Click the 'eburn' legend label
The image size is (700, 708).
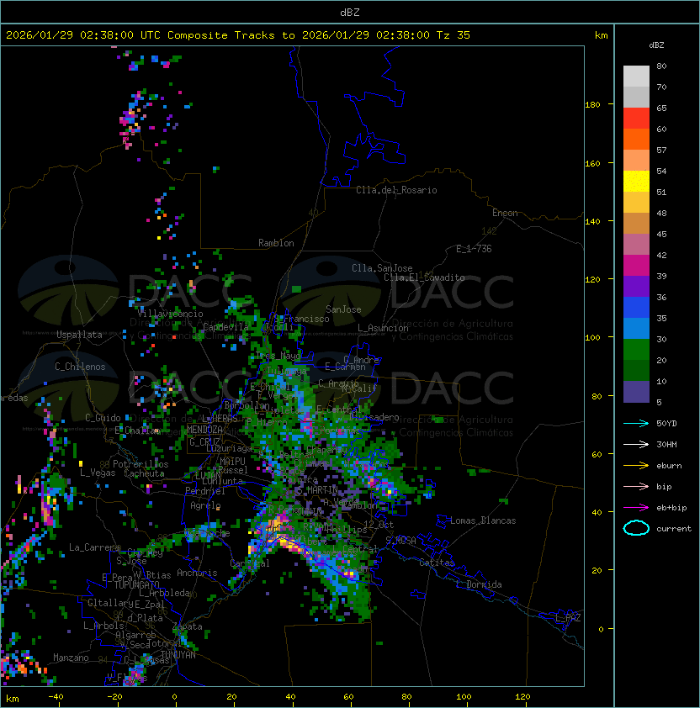pos(669,466)
